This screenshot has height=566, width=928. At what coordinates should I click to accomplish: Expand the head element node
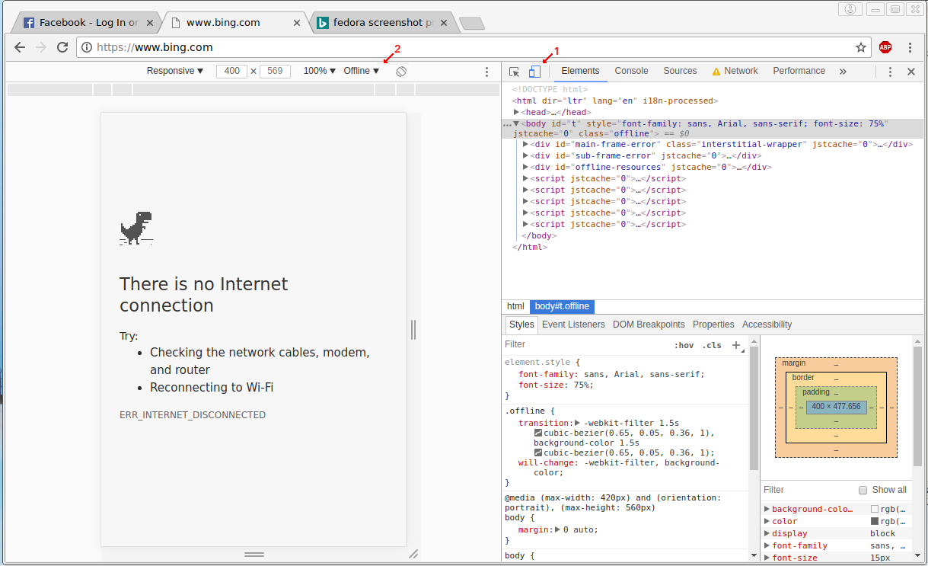517,112
